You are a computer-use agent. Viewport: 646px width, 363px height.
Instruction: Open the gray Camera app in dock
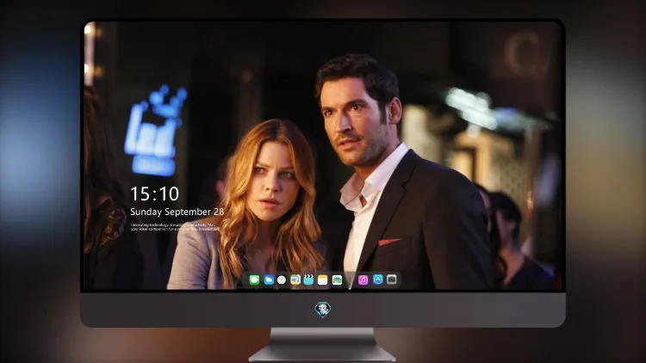[392, 280]
